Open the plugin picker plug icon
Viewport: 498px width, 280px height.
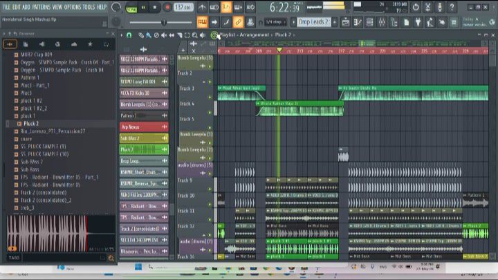point(418,22)
